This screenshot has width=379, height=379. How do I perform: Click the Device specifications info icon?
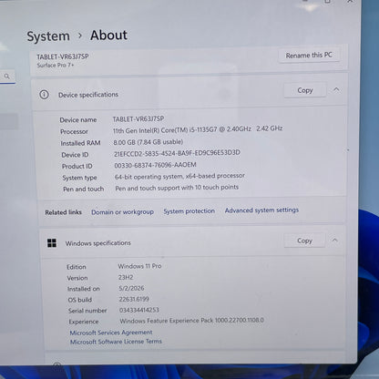point(44,95)
